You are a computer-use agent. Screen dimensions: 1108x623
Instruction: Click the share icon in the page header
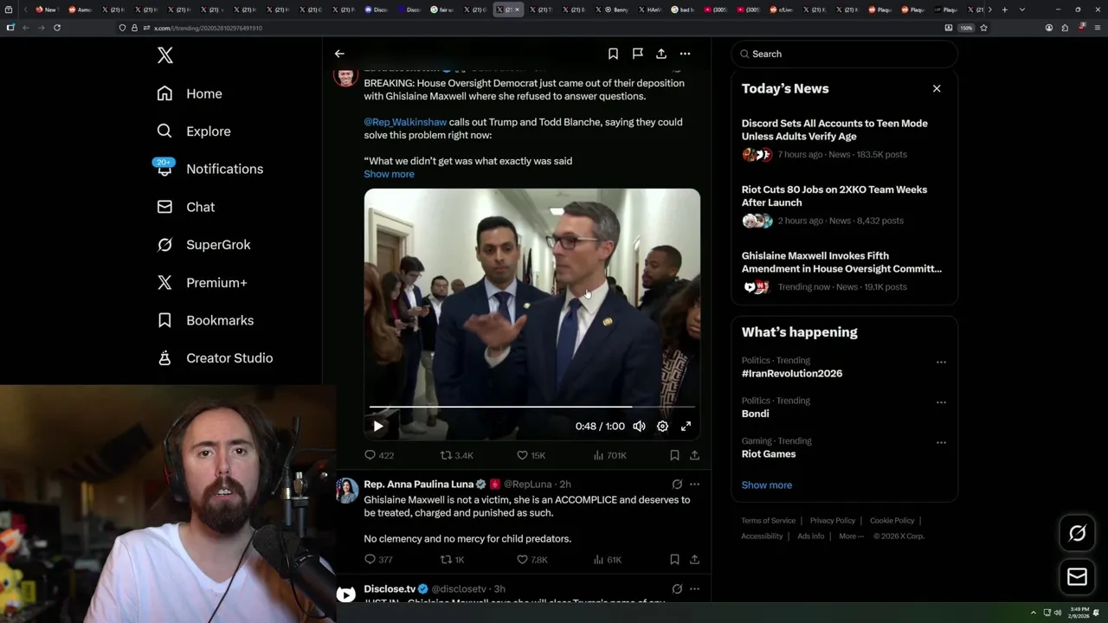click(661, 54)
